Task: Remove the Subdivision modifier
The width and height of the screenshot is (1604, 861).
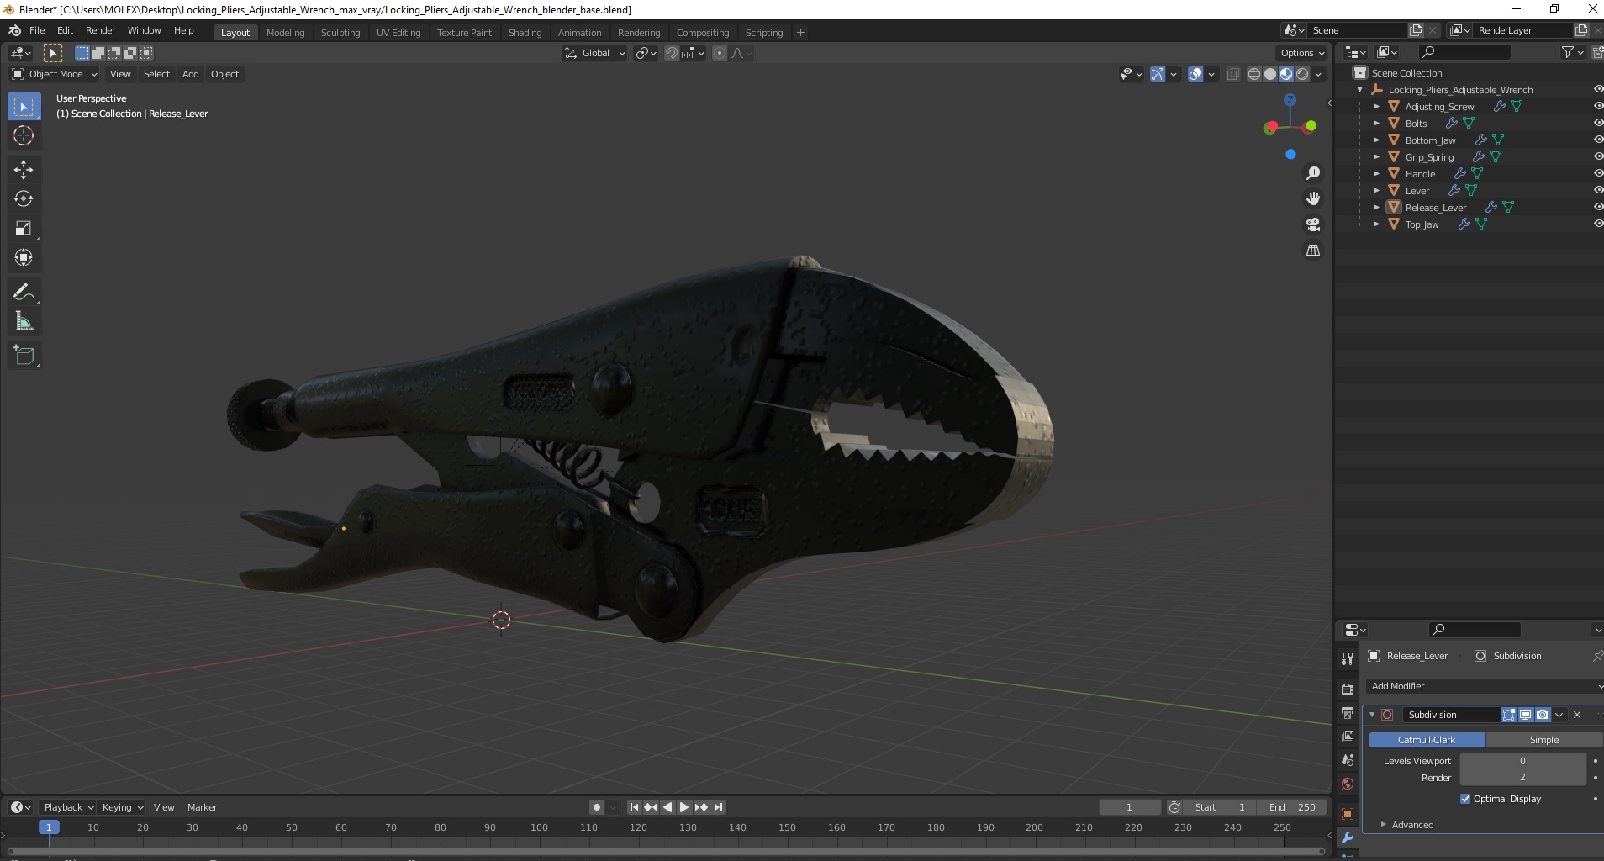Action: click(1577, 715)
